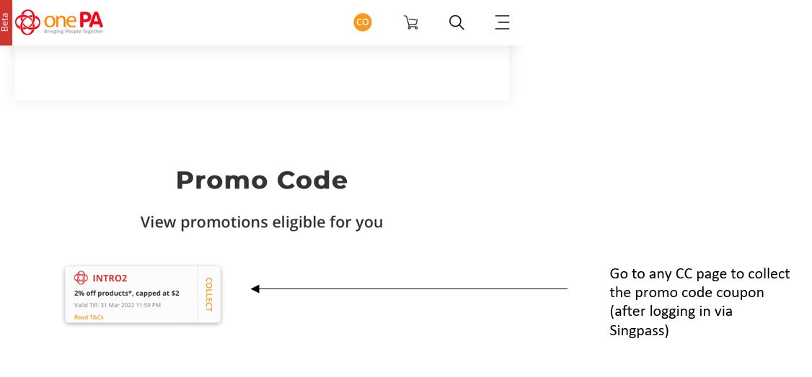Viewport: 812px width, 377px height.
Task: Open the Read T&Cs link
Action: coord(89,317)
